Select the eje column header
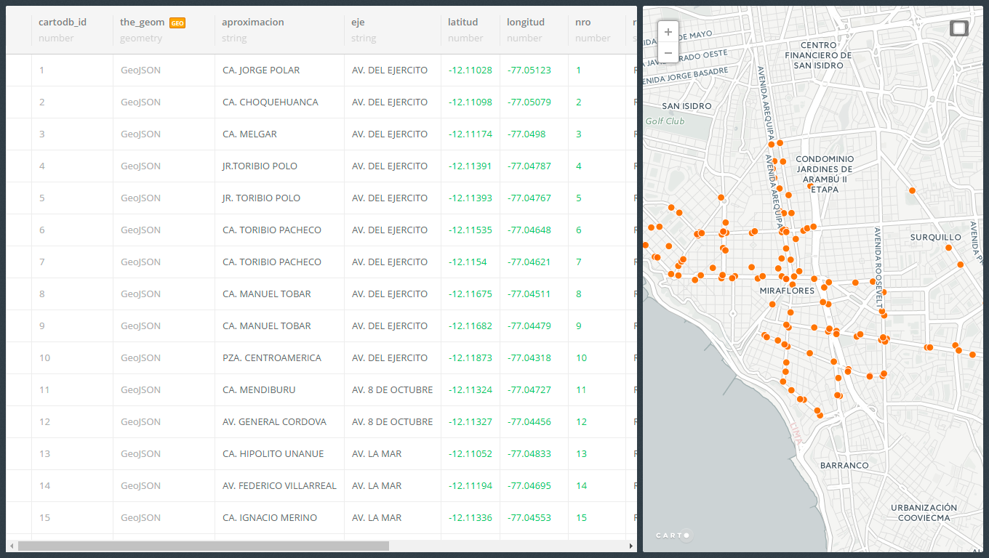 [359, 22]
